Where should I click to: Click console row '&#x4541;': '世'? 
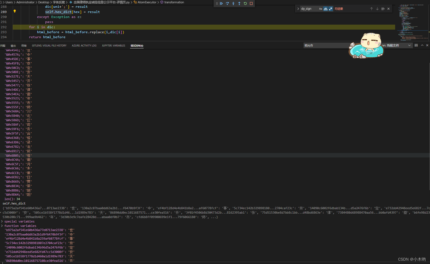pos(18,50)
